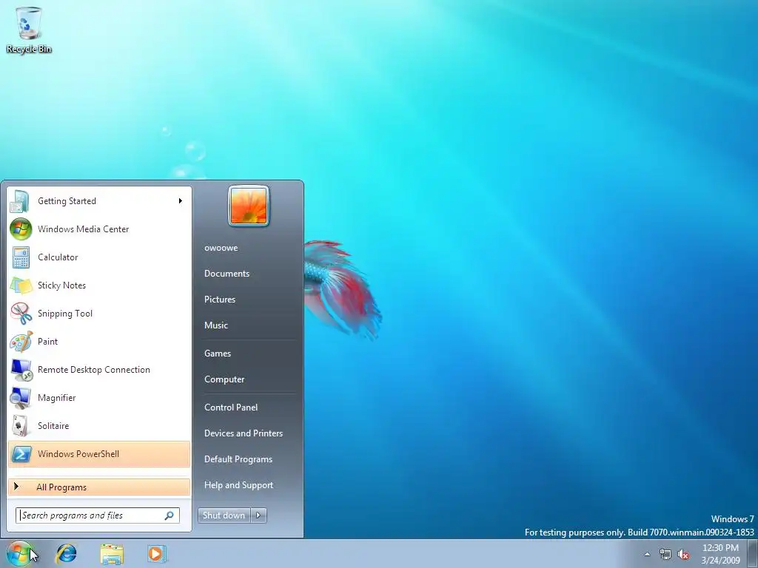This screenshot has height=568, width=758.
Task: Select Paint text label
Action: coord(47,342)
